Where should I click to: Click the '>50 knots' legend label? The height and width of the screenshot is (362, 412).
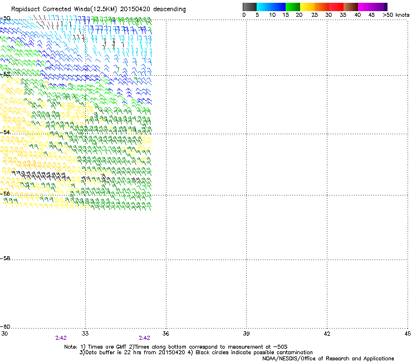tap(396, 15)
